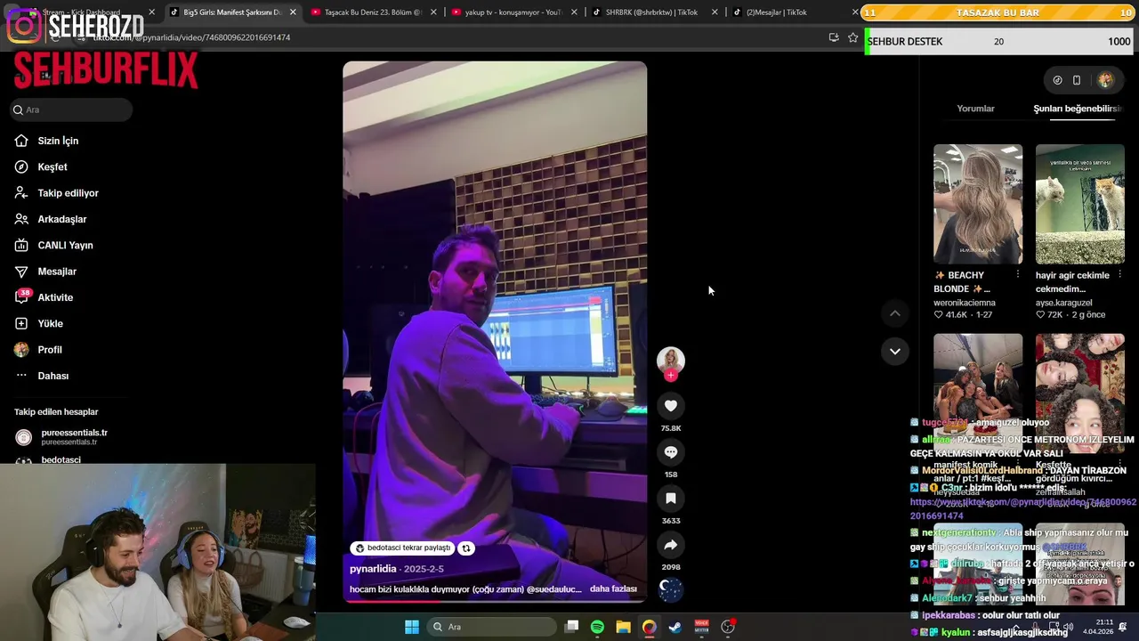Bookmark this page with the star icon
Image resolution: width=1139 pixels, height=641 pixels.
click(852, 37)
